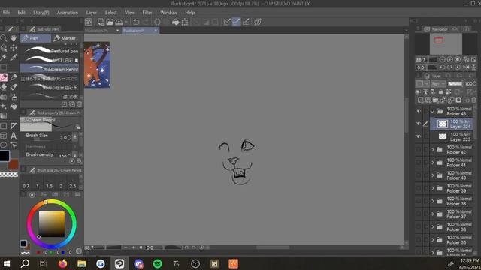Screen dimensions: 481x270
Task: Click the Open file folder icon
Action: 110,22
